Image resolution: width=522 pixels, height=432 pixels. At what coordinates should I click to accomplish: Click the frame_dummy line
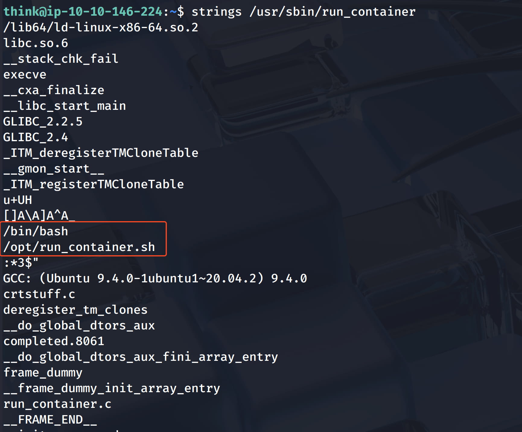click(43, 373)
